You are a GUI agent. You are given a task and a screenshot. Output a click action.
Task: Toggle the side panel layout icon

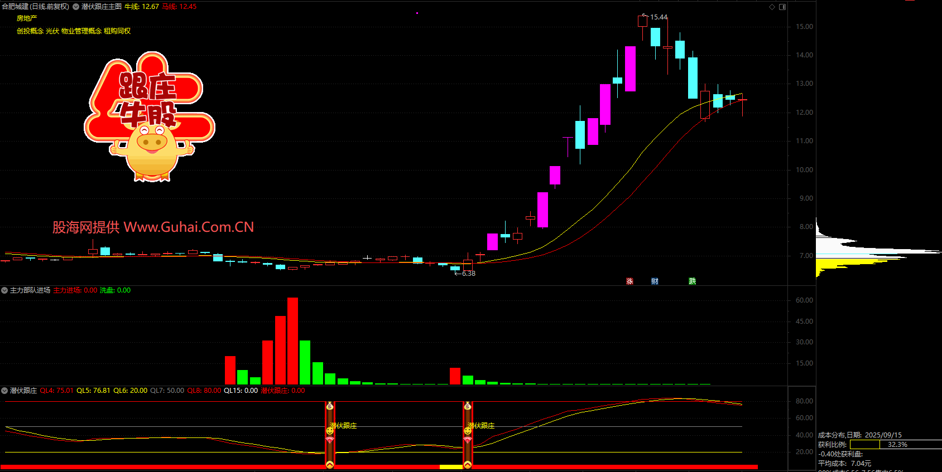(782, 7)
